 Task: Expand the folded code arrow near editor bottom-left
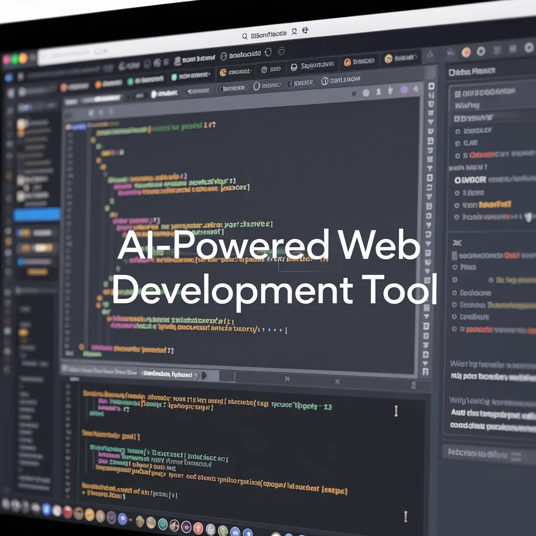click(82, 347)
